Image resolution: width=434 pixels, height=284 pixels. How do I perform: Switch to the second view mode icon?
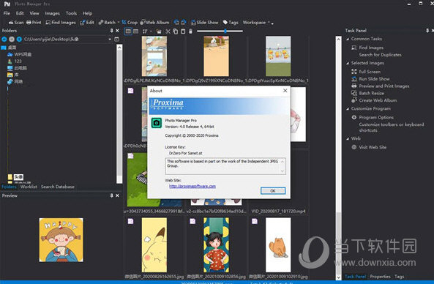tap(135, 31)
